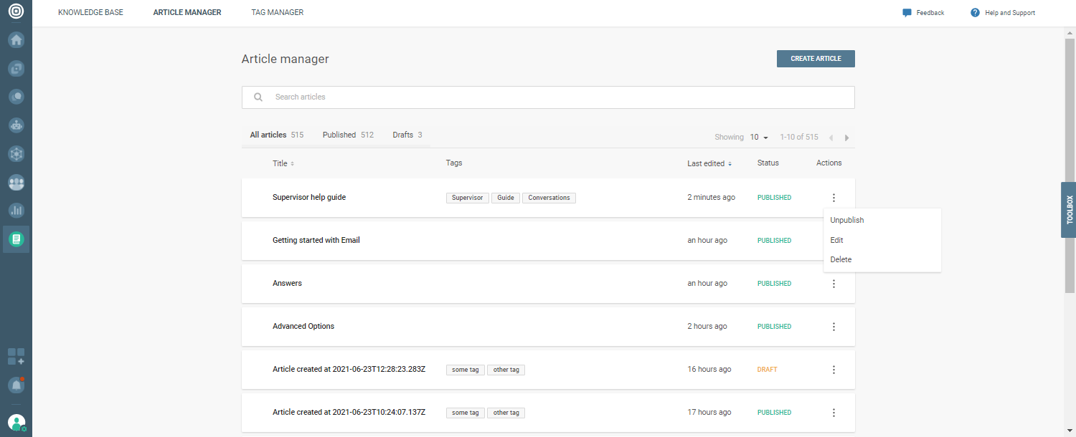
Task: Click the Feedback chat icon
Action: click(x=907, y=13)
